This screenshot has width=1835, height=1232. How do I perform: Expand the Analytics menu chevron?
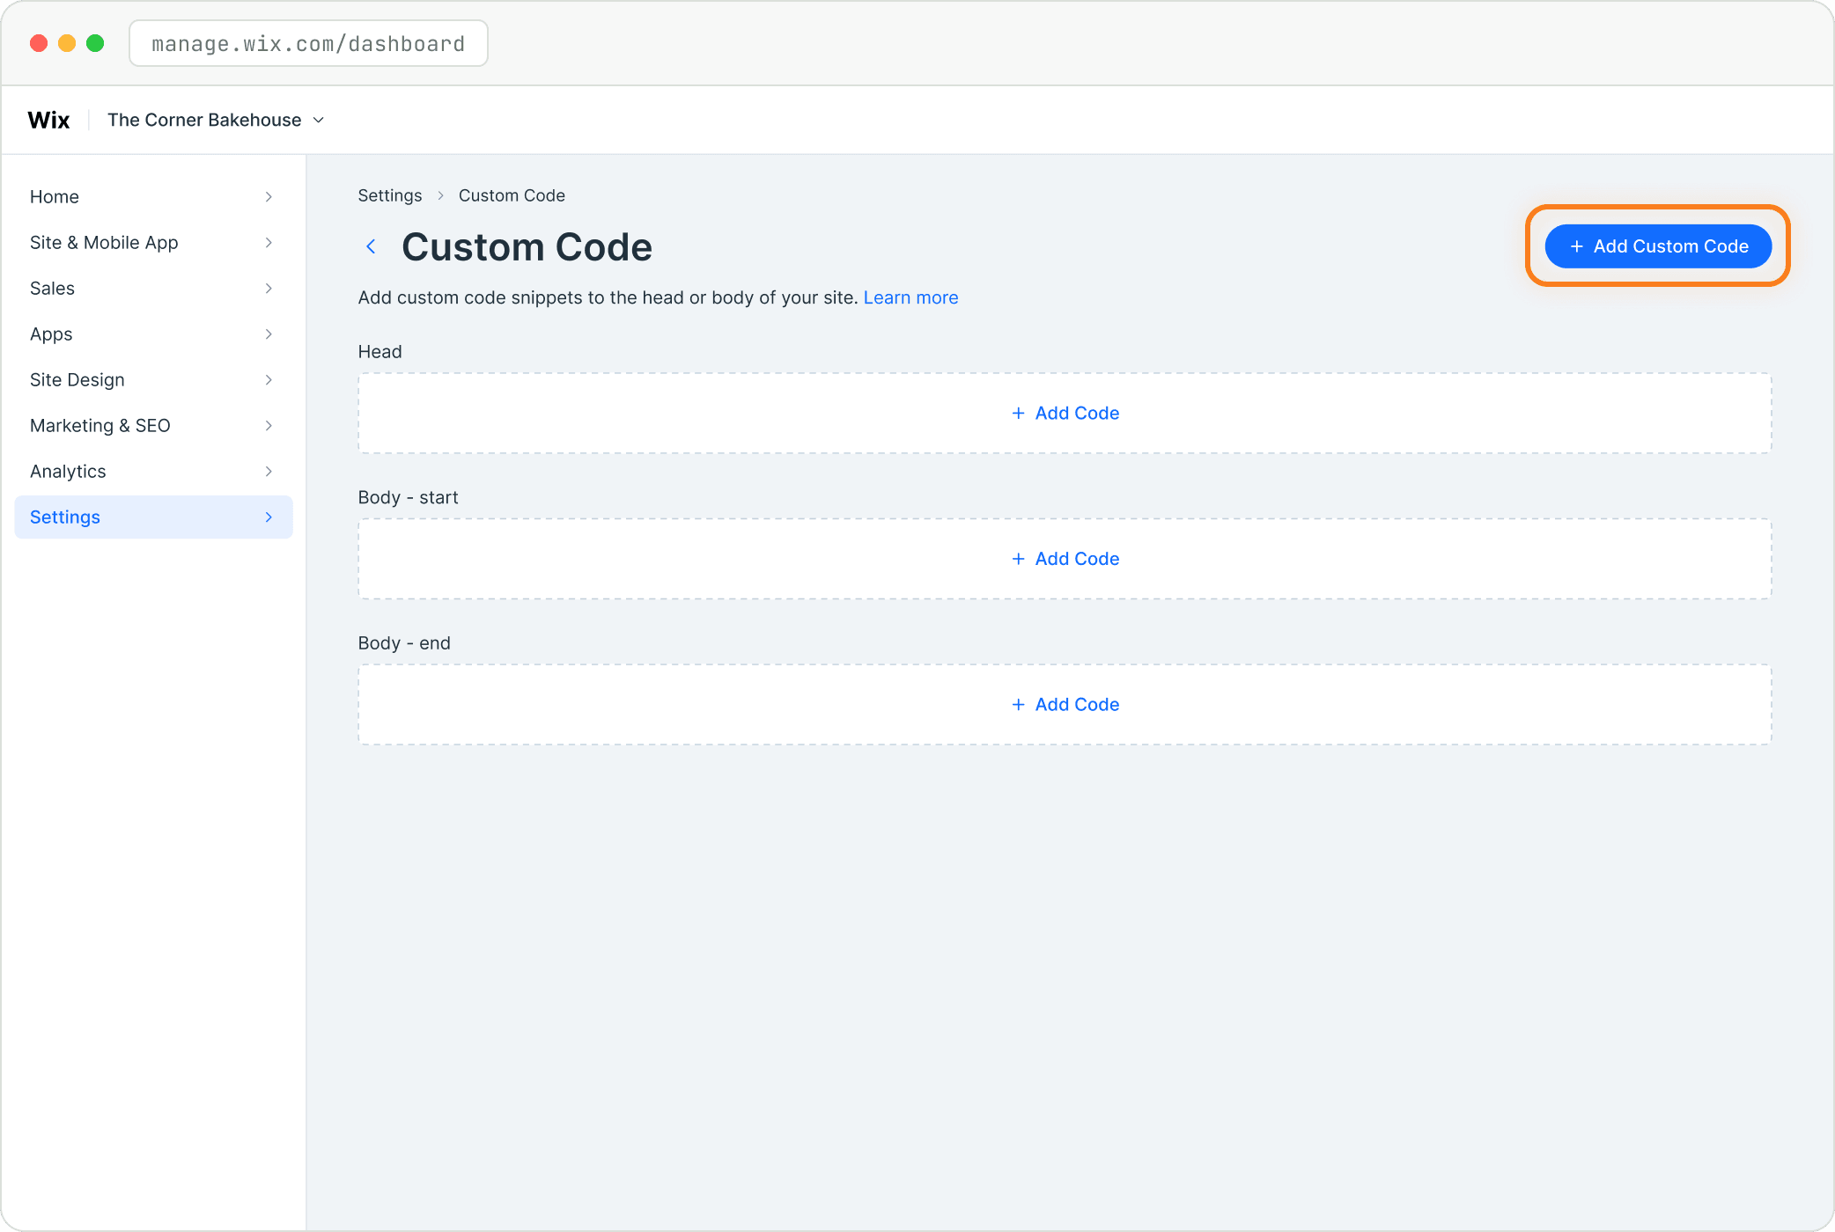pos(269,472)
